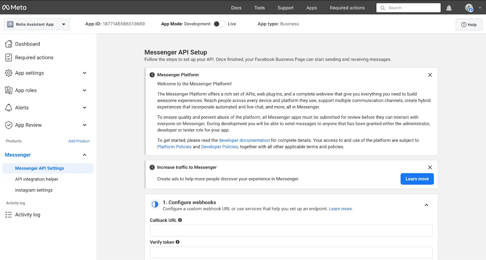The width and height of the screenshot is (486, 260).
Task: Click the Verify token info icon
Action: pyautogui.click(x=178, y=242)
